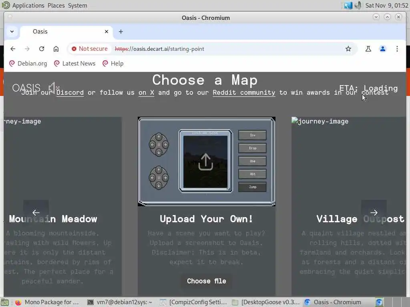Switch to DesktopGoose taskbar item
The height and width of the screenshot is (307, 410).
(x=266, y=302)
